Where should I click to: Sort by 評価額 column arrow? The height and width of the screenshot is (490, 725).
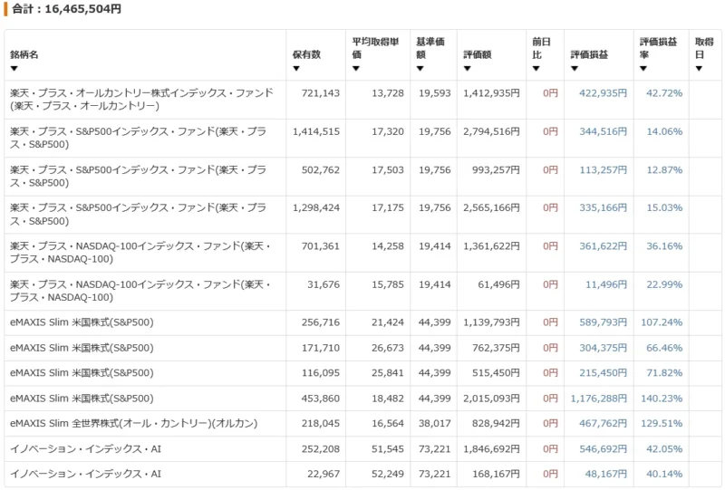coord(467,69)
